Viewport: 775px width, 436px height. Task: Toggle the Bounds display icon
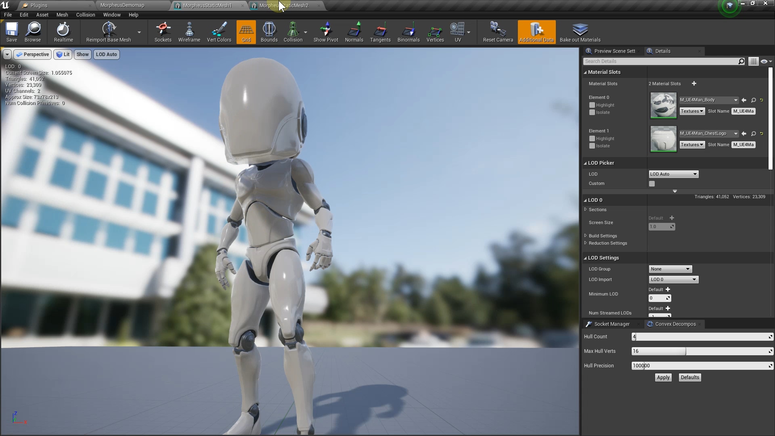[x=269, y=32]
